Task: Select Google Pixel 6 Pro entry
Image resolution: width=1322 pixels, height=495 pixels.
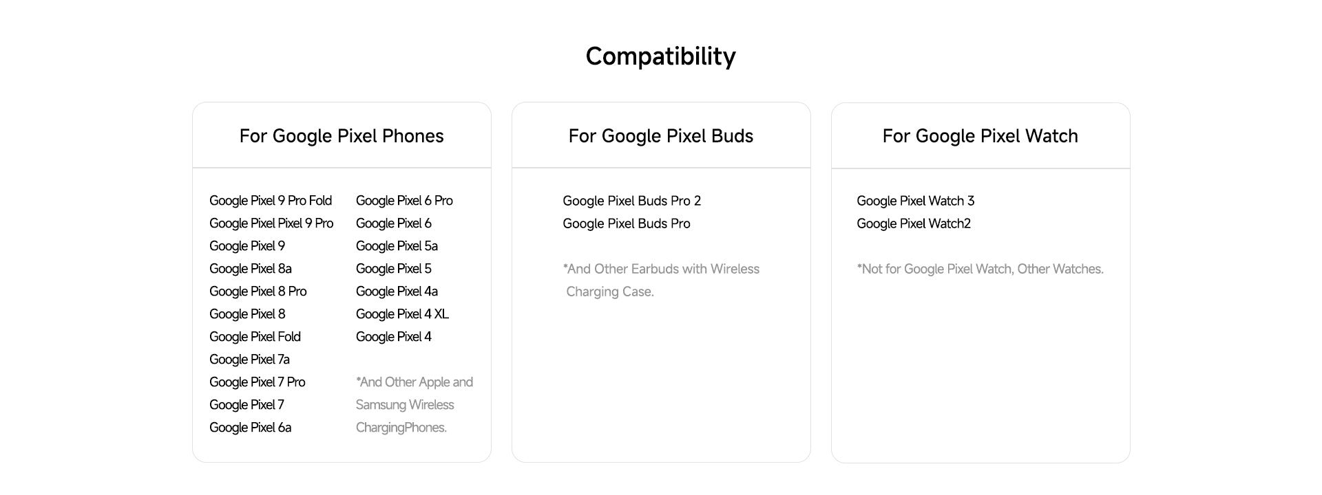Action: [404, 201]
